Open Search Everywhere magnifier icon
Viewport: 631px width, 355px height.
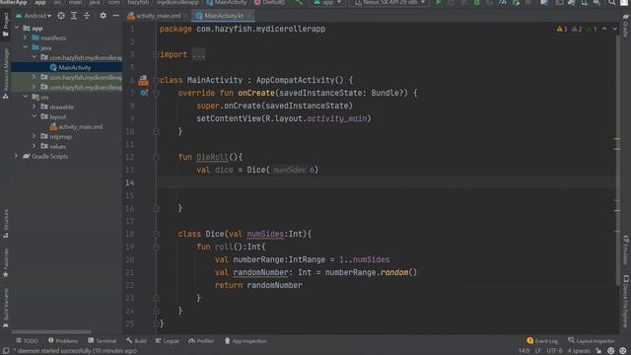[x=611, y=2]
